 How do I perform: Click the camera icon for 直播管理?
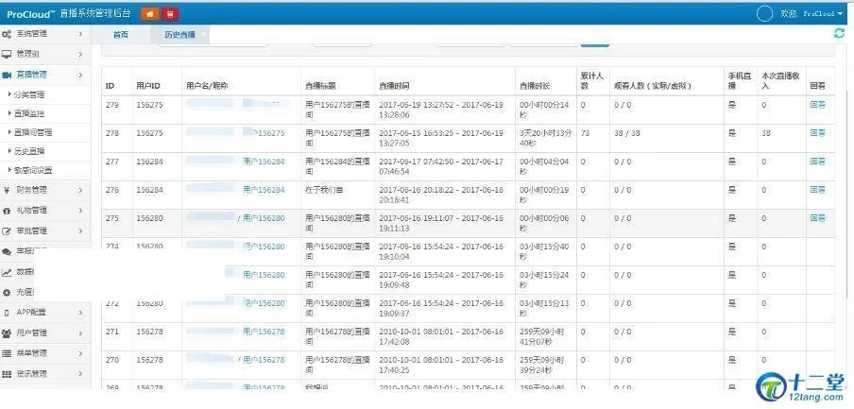point(7,75)
